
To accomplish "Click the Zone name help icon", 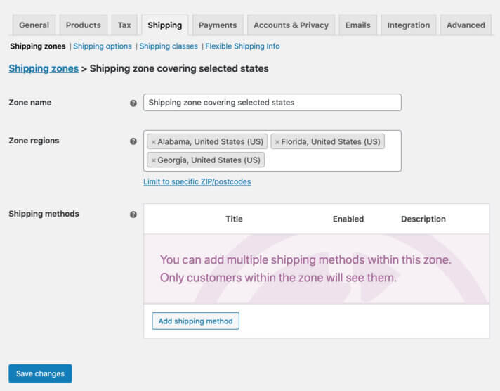I will click(133, 103).
